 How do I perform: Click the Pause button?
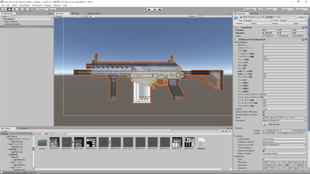point(155,9)
